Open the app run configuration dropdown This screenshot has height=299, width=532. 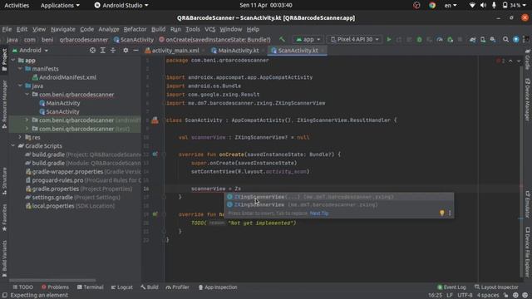(308, 39)
